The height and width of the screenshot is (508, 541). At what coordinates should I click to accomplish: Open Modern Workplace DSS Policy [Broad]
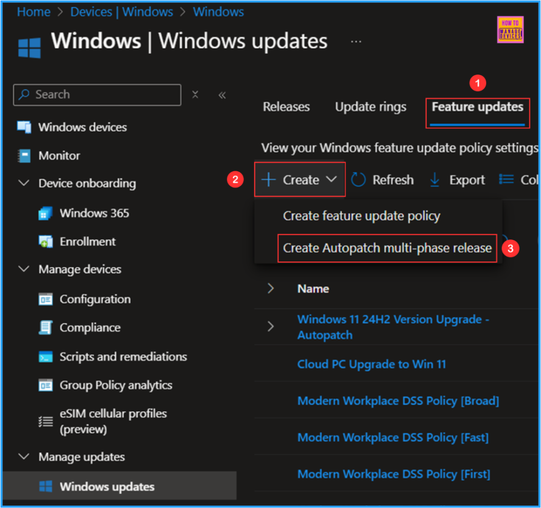point(398,401)
